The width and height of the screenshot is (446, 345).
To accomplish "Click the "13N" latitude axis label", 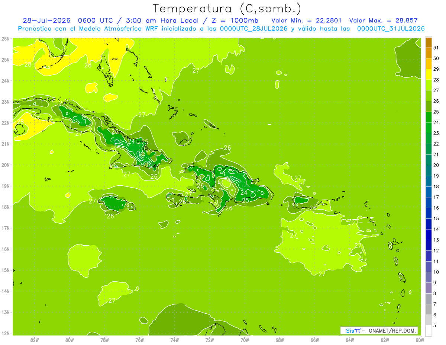I will [5, 312].
